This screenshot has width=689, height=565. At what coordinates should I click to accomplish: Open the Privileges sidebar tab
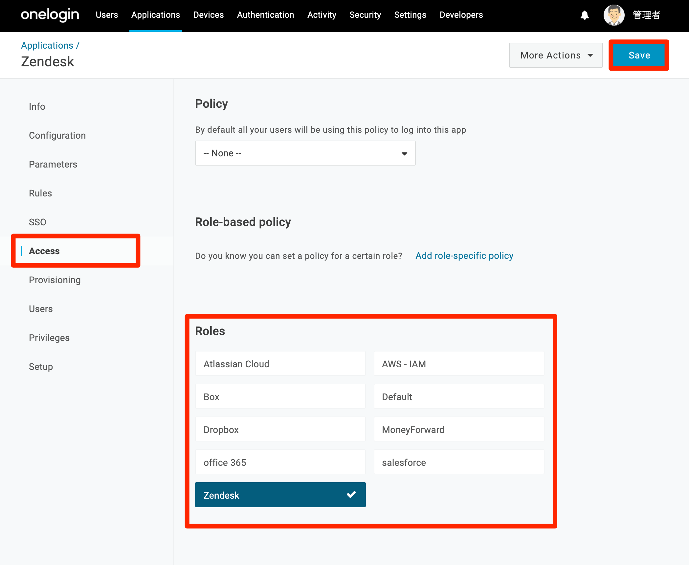click(49, 338)
